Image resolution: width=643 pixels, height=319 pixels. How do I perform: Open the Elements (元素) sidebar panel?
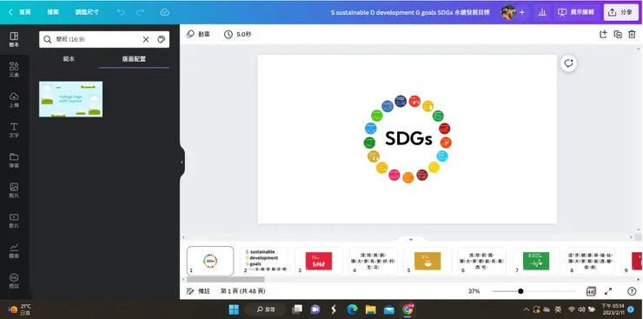point(14,70)
